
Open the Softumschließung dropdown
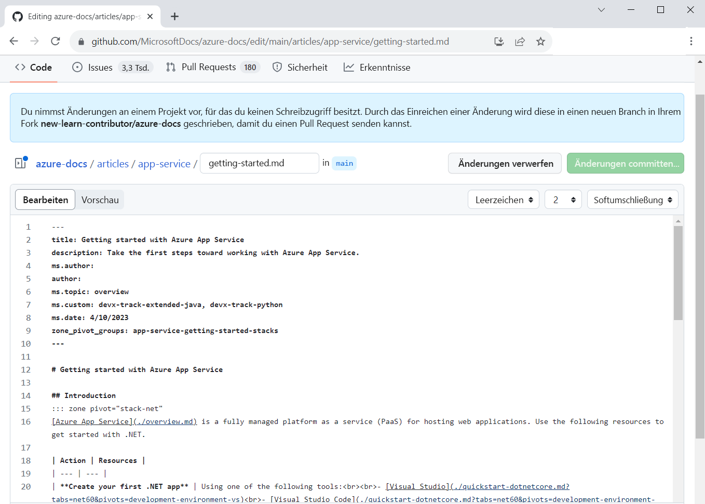click(632, 199)
